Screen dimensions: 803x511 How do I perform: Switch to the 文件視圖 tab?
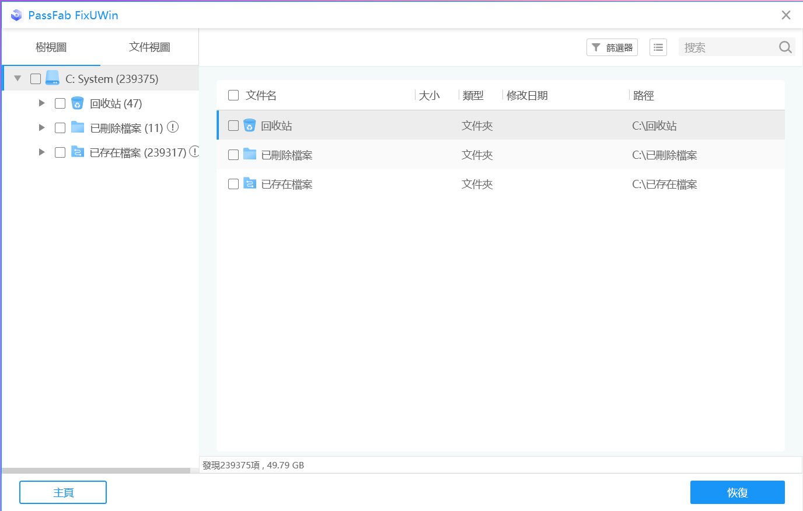tap(149, 47)
